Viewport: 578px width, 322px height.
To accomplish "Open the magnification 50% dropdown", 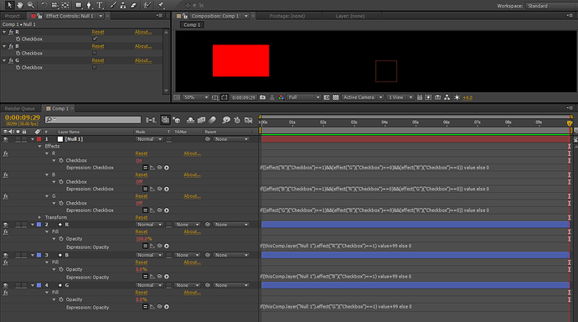I will point(196,97).
